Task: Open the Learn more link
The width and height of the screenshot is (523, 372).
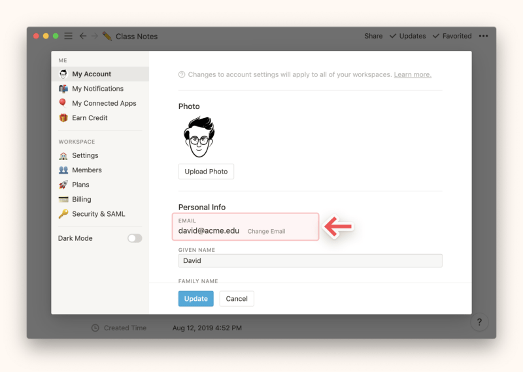Action: 413,75
